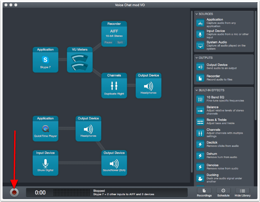Image resolution: width=260 pixels, height=202 pixels.
Task: Select the Denoise effect in library
Action: [x=223, y=166]
